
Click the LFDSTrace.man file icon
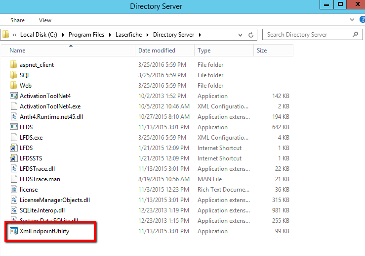(14, 179)
